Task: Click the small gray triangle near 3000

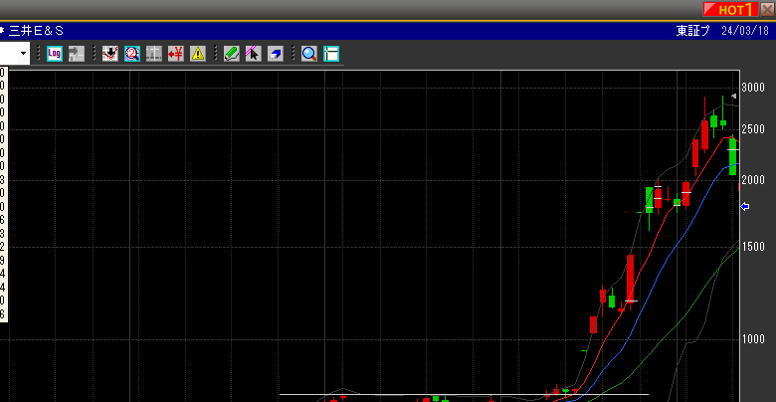Action: tap(733, 97)
